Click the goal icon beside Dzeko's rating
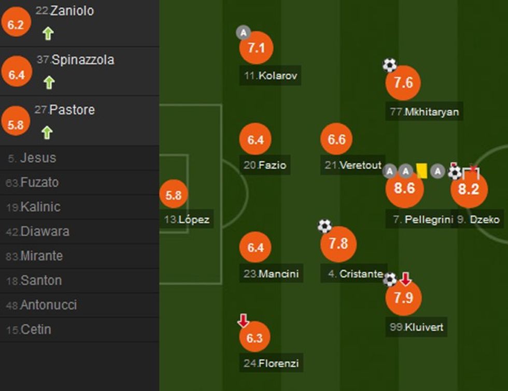The image size is (508, 391). (454, 172)
